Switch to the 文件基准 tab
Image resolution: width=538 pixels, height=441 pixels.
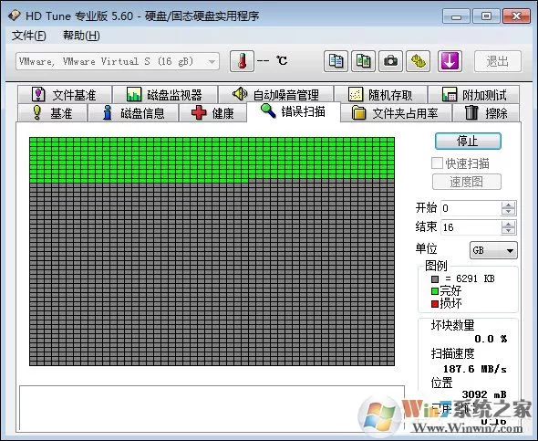pyautogui.click(x=65, y=94)
